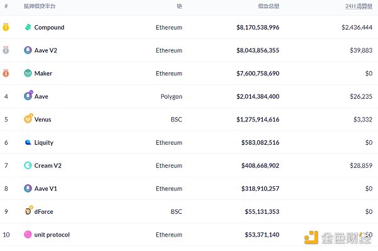Click the gold first-place medal icon
The height and width of the screenshot is (251, 378).
pos(6,27)
